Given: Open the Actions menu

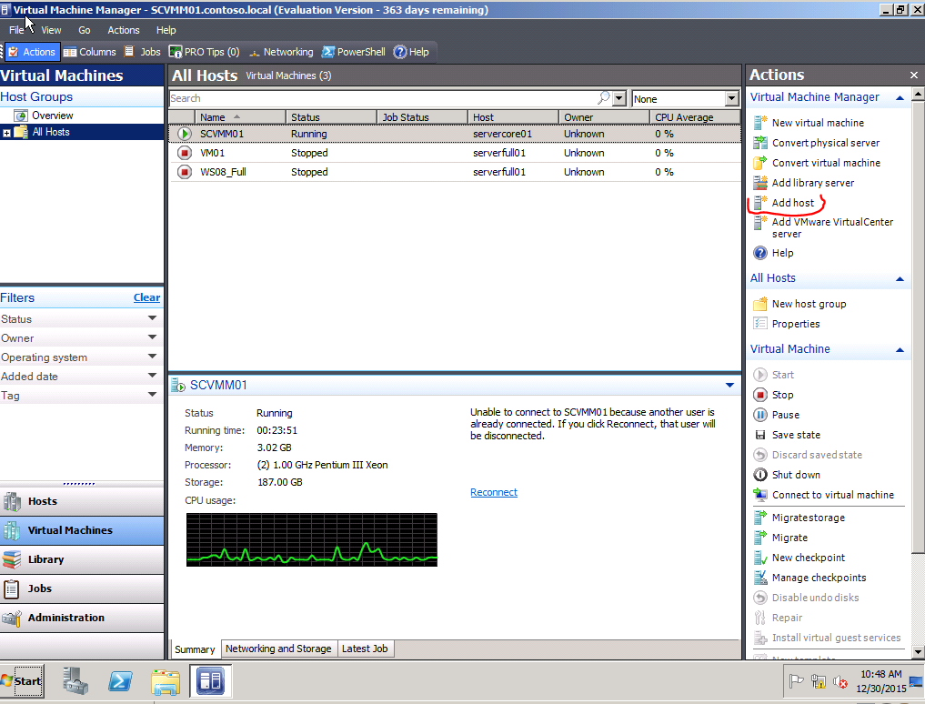Looking at the screenshot, I should click(x=124, y=30).
